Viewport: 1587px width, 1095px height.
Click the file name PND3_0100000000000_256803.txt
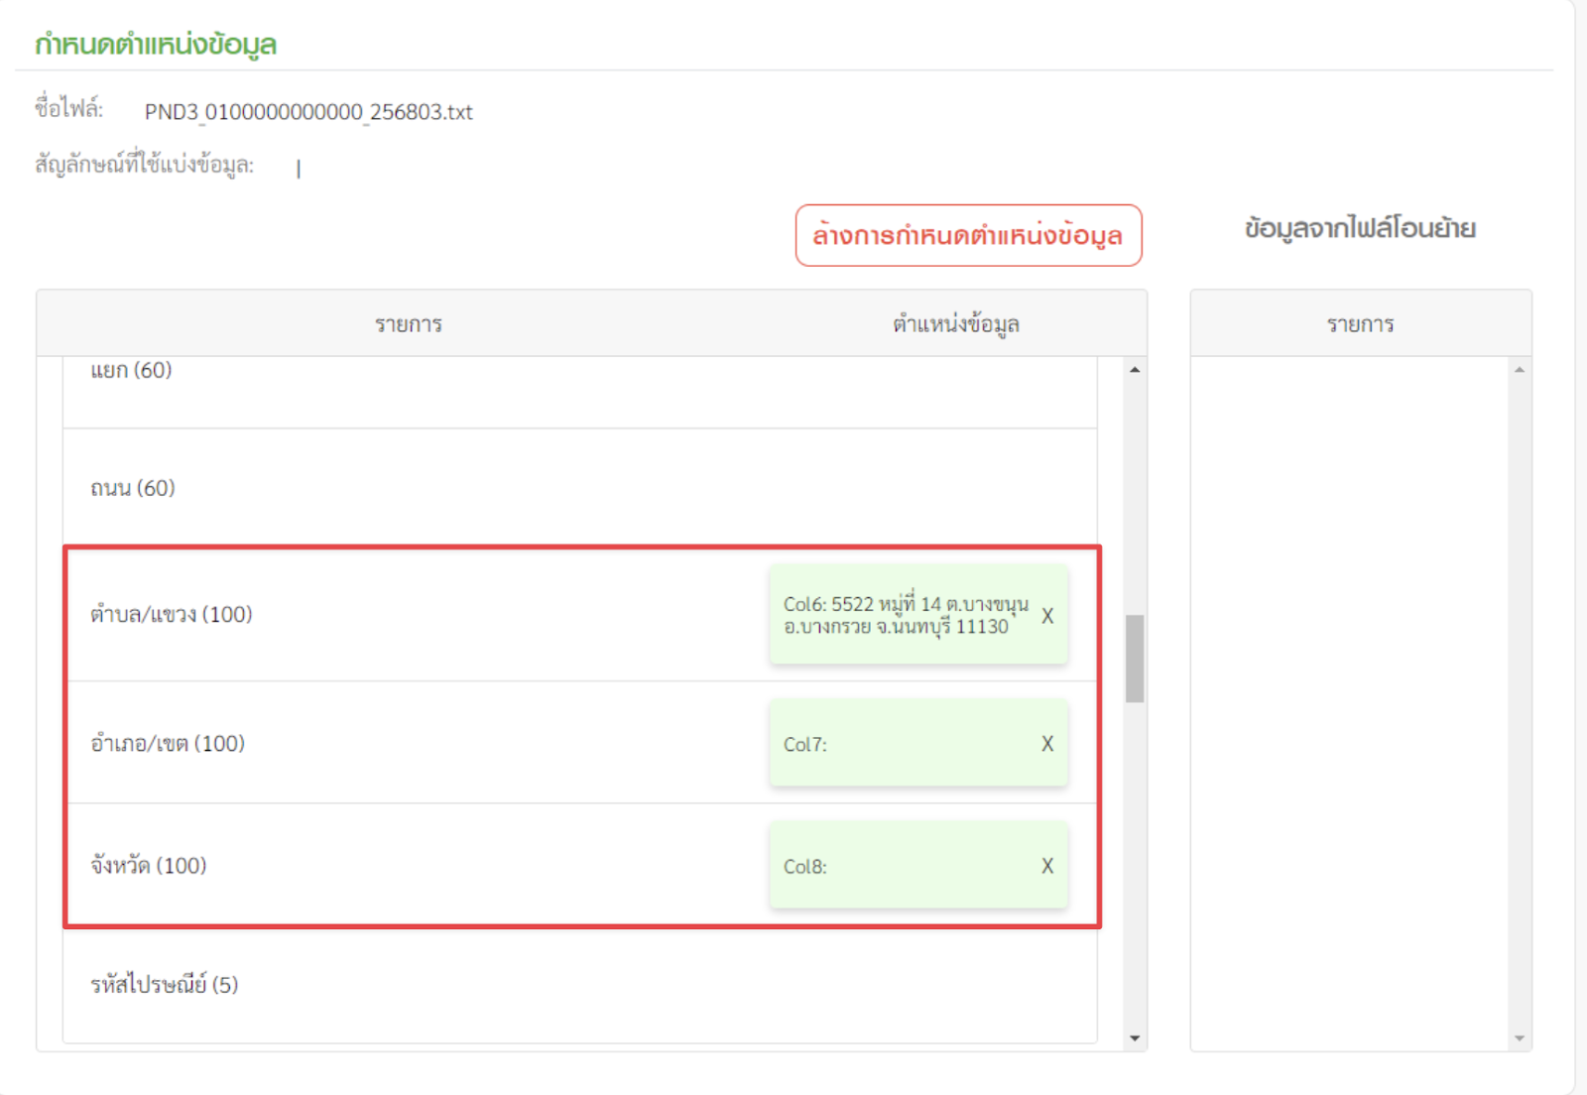point(308,112)
